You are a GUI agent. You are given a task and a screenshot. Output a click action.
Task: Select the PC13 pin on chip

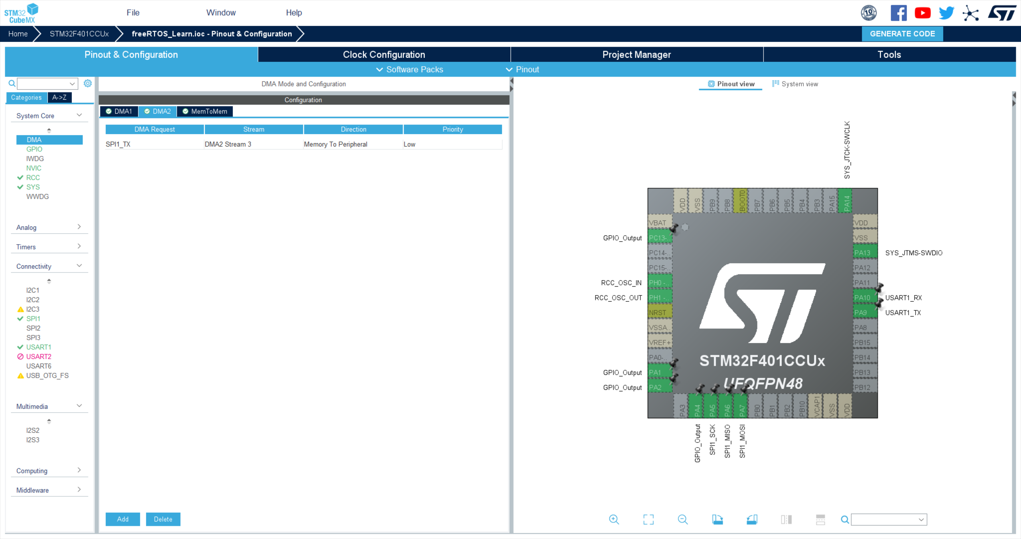660,238
